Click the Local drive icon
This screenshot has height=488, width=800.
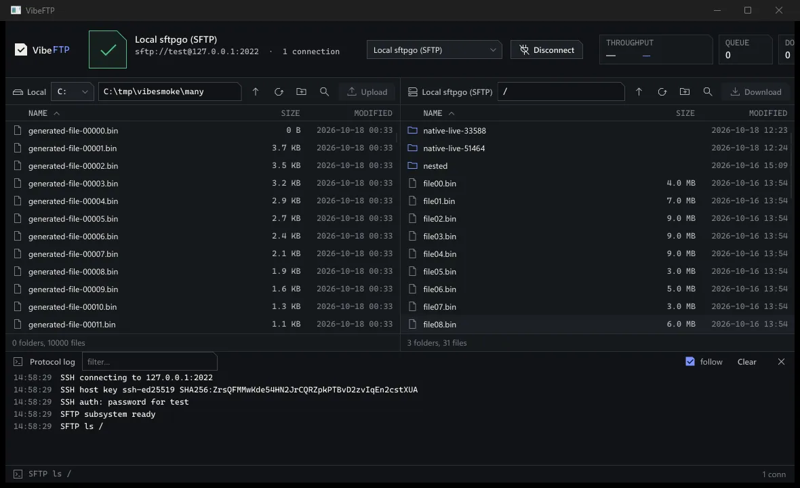(x=18, y=92)
